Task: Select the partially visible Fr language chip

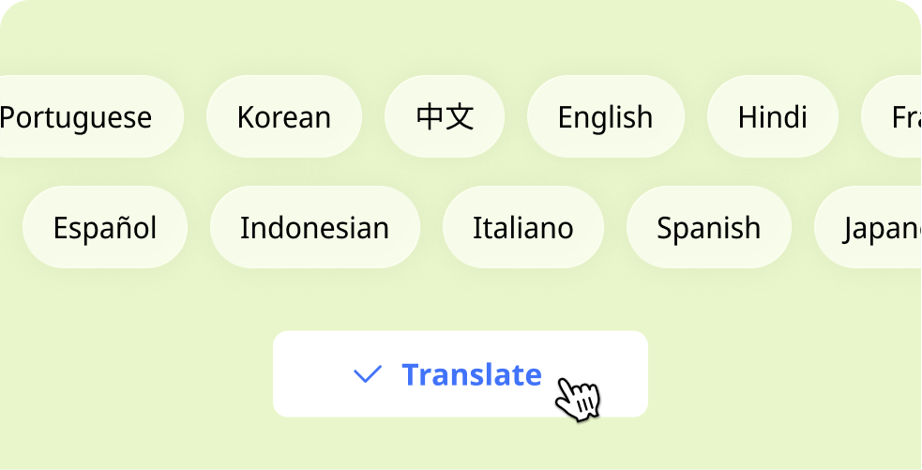Action: (896, 117)
